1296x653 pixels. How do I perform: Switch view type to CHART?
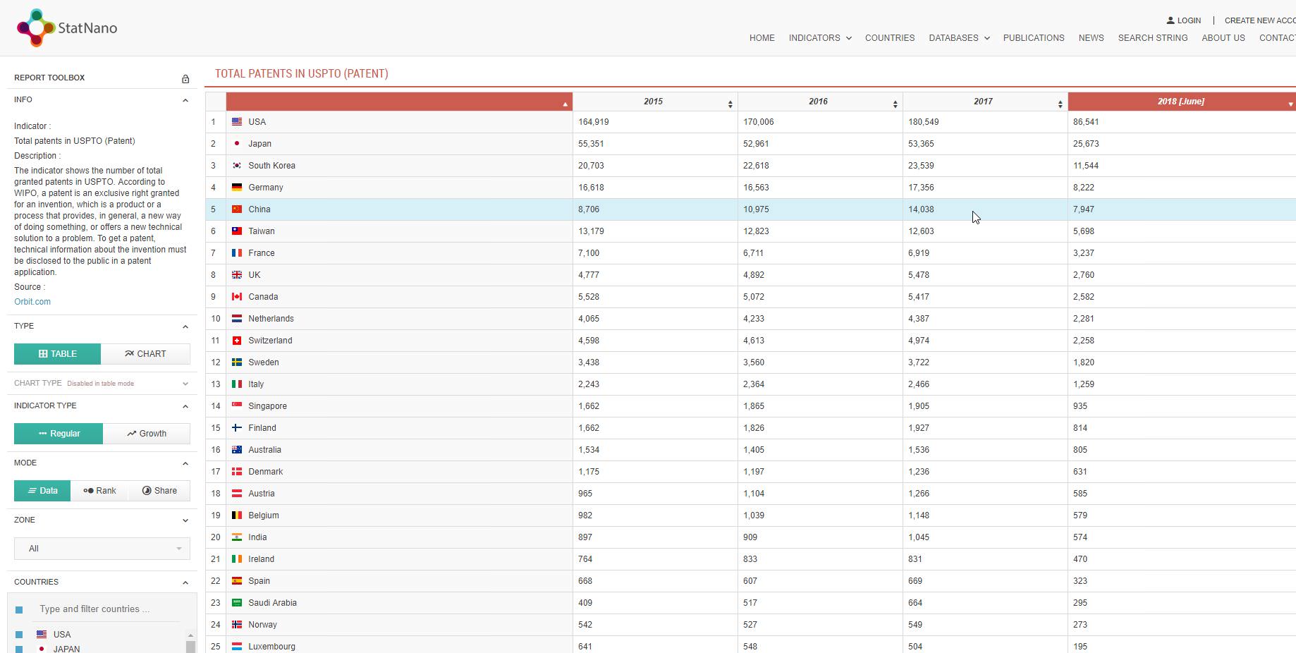(145, 354)
